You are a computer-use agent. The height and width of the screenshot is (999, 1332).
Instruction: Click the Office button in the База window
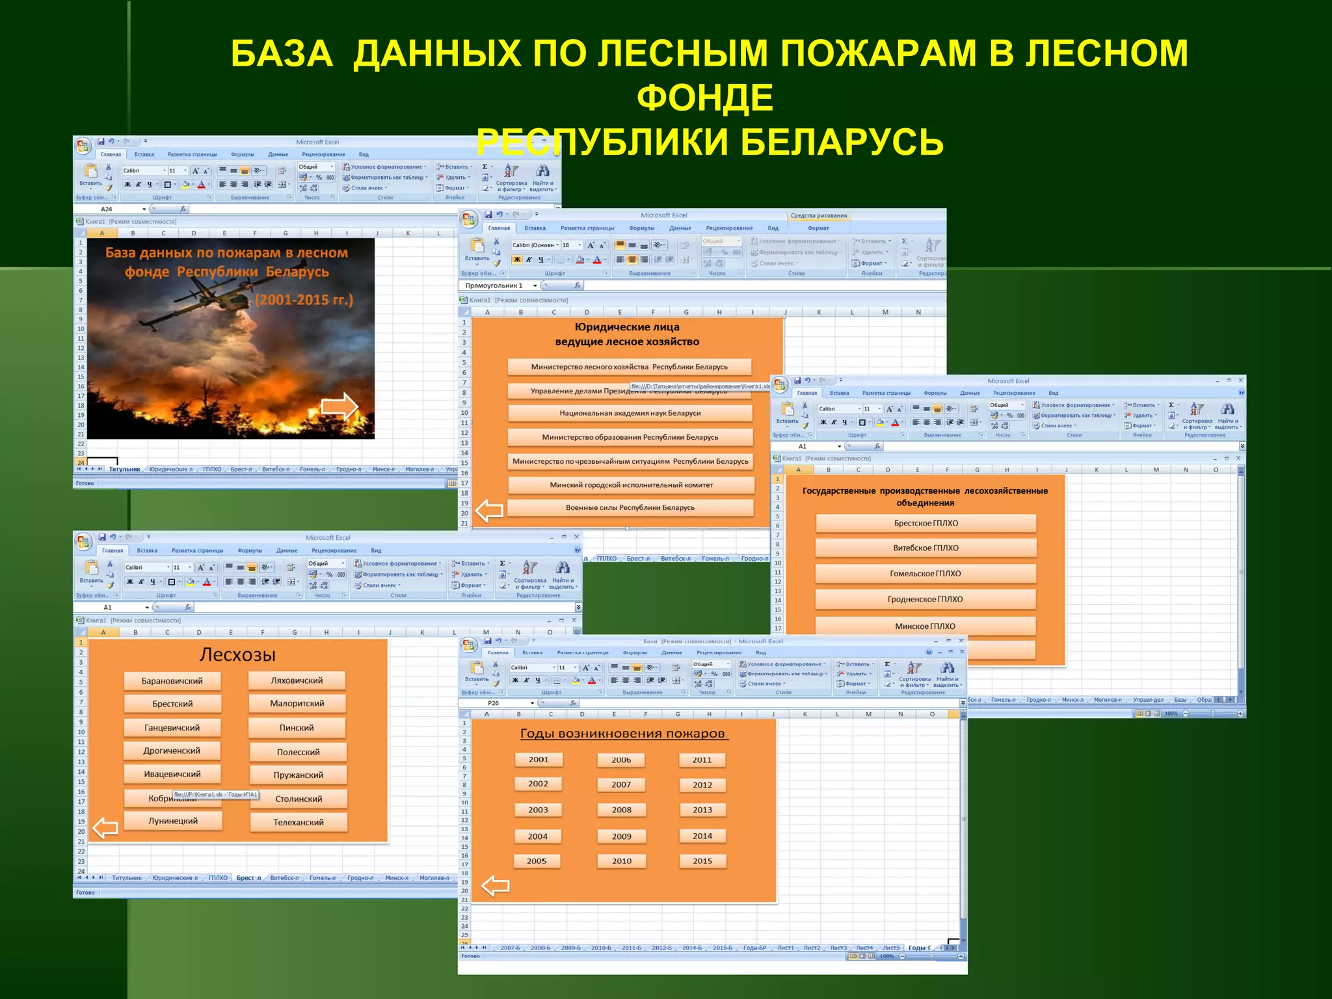pyautogui.click(x=469, y=645)
